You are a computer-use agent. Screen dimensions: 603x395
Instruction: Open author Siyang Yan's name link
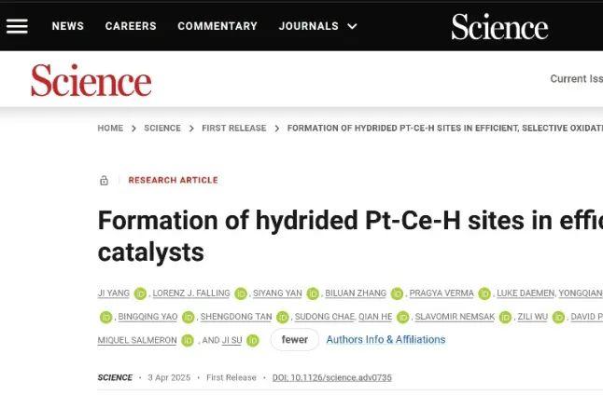tap(277, 293)
